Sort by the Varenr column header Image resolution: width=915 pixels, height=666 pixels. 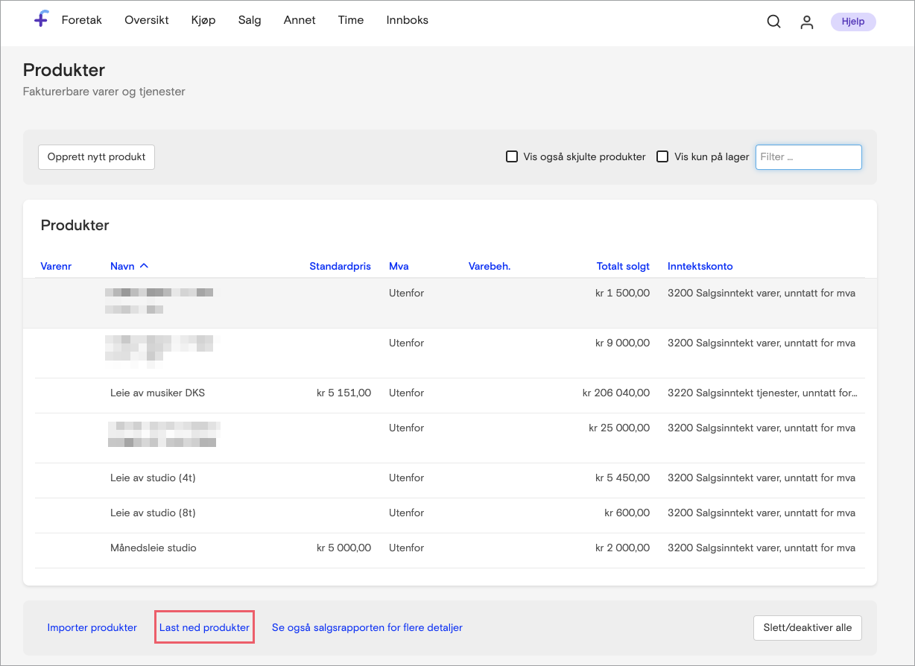(x=56, y=266)
